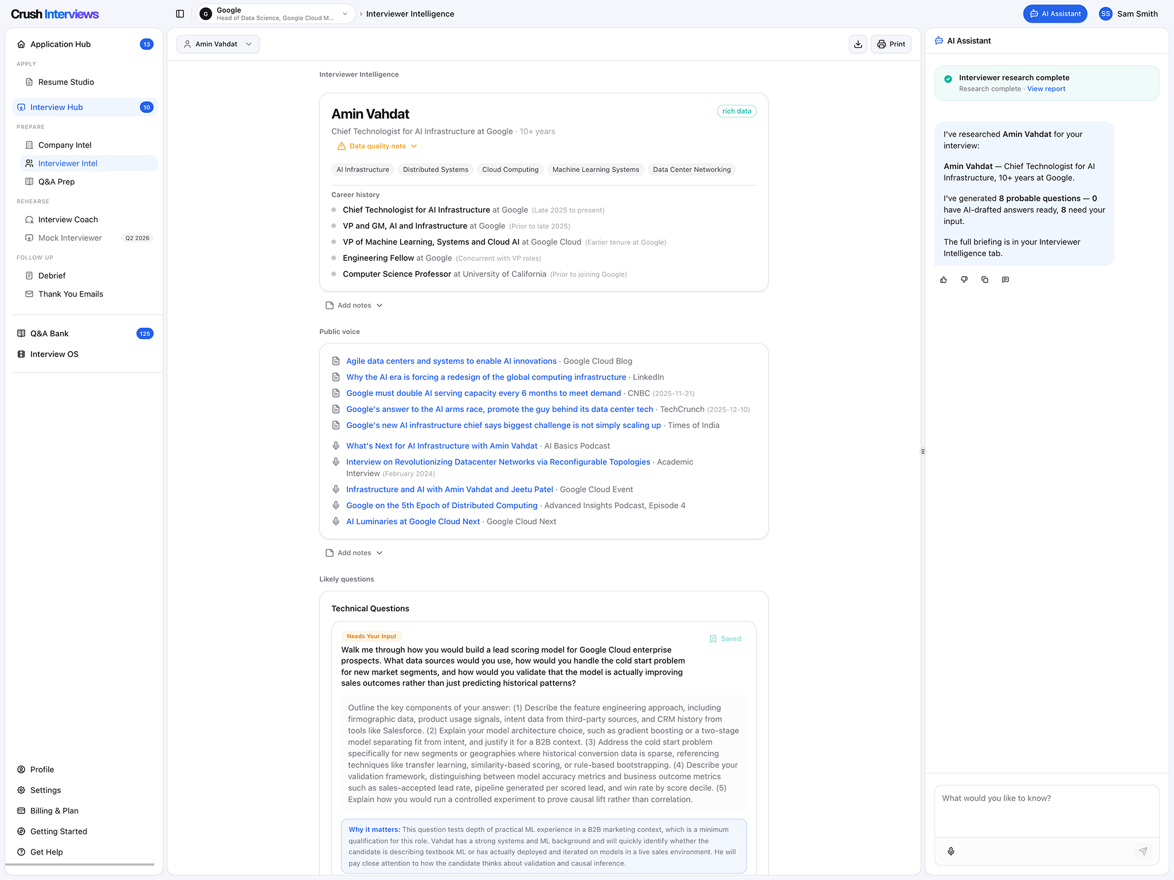Select Interviewer Intel menu item
This screenshot has height=880, width=1174.
pos(89,163)
